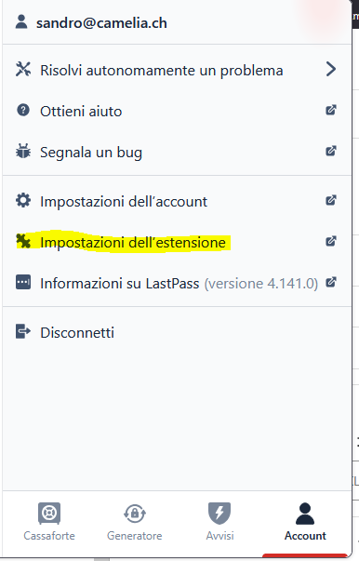The height and width of the screenshot is (561, 359).
Task: Click the bug icon next to Segnala
Action: click(x=23, y=151)
